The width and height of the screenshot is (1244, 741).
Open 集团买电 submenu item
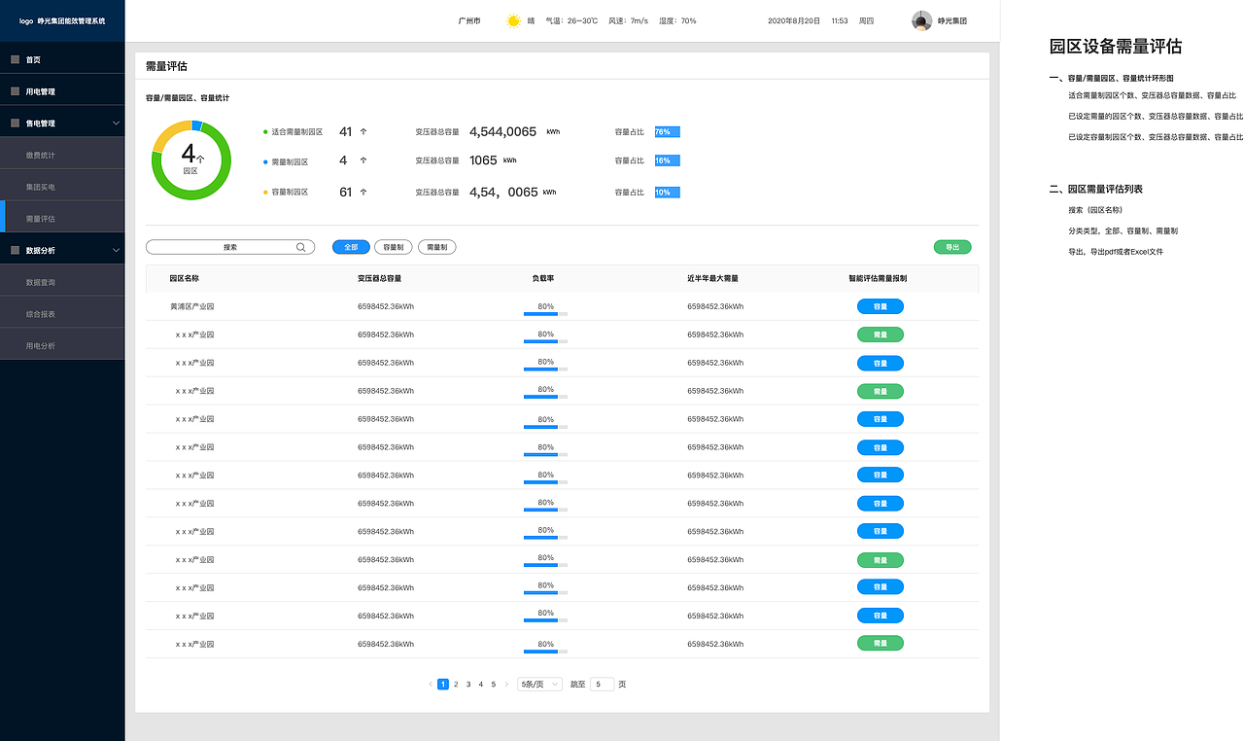pos(62,187)
